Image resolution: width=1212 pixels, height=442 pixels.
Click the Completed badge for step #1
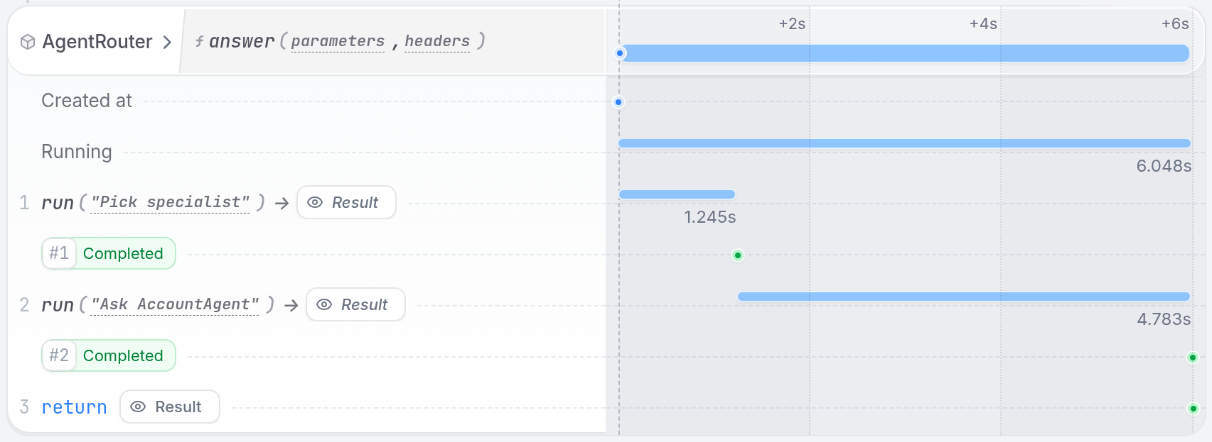point(124,253)
